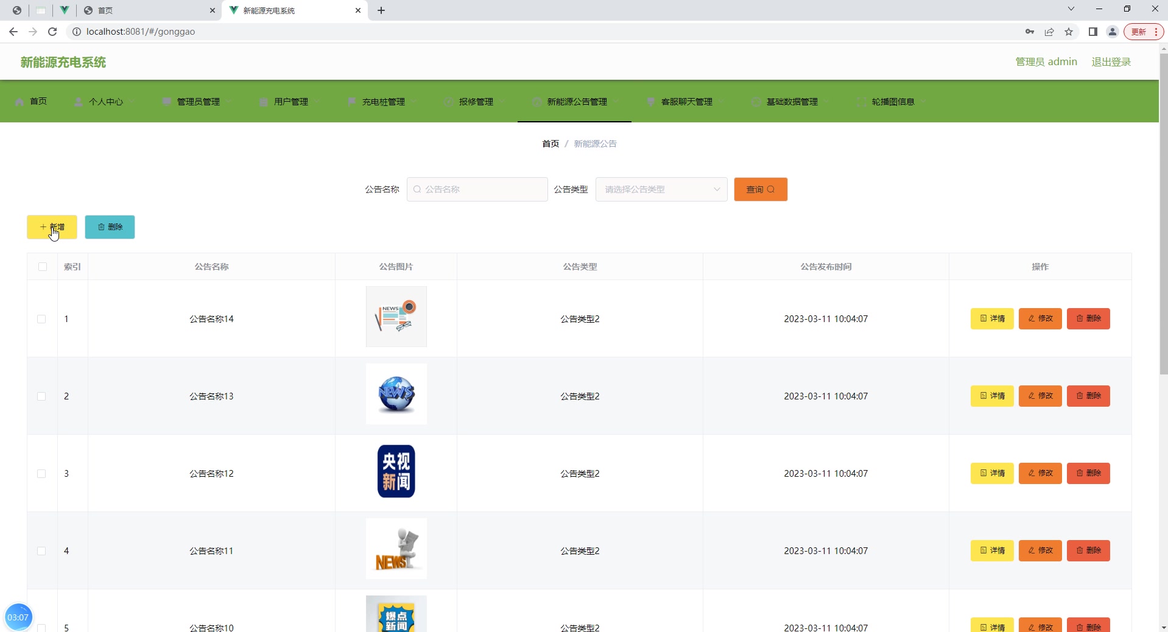Screen dimensions: 1168x632
Task: Check the checkbox for row 公告名称13
Action: pyautogui.click(x=41, y=396)
